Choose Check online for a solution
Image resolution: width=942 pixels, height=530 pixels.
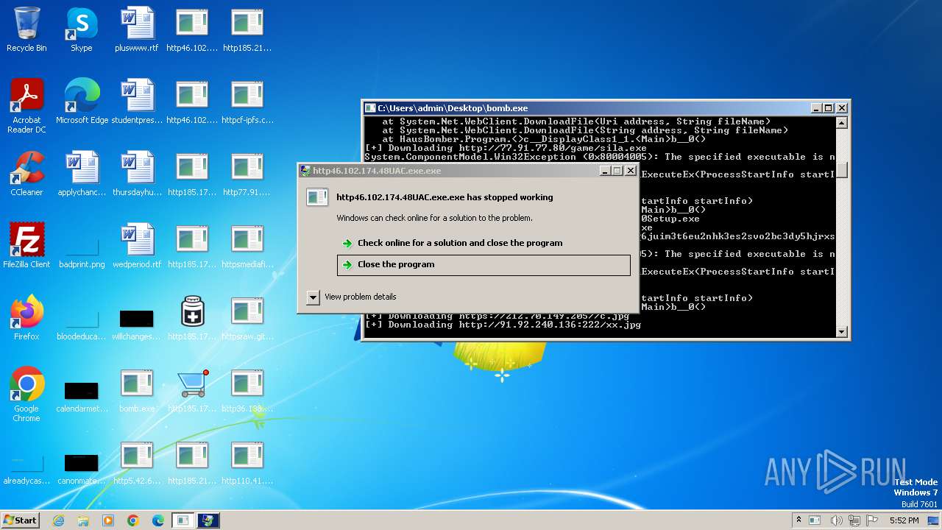click(484, 243)
